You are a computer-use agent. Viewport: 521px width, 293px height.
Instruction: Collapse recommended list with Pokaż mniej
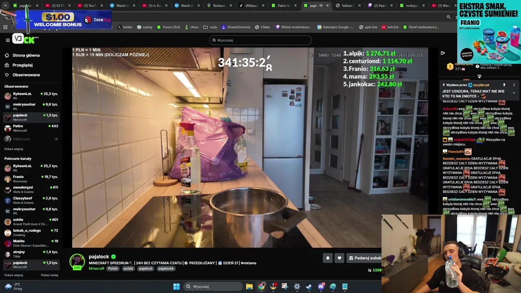tap(50, 275)
